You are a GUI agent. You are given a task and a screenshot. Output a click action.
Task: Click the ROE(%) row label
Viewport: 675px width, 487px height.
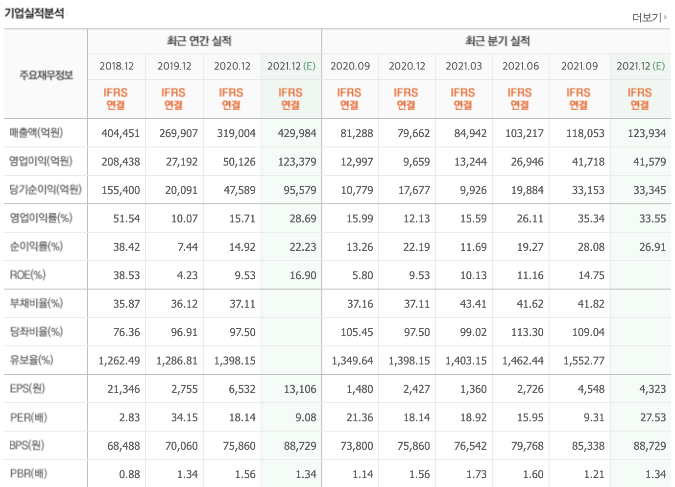(x=27, y=275)
